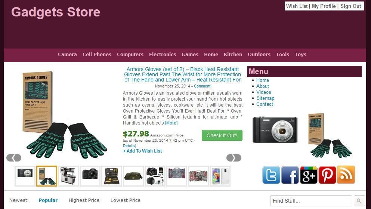The image size is (371, 209).
Task: Open the Twitter social icon
Action: 271,175
